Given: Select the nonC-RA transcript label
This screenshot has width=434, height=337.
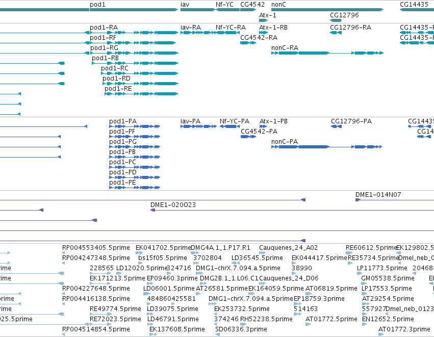Looking at the screenshot, I should pyautogui.click(x=285, y=48).
